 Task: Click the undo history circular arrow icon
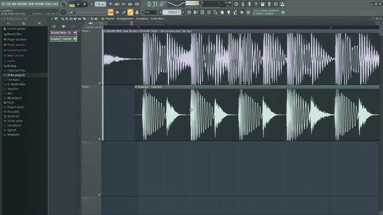tap(236, 4)
